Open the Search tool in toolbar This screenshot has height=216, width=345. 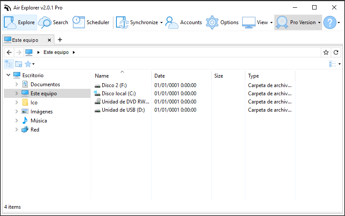pos(53,22)
